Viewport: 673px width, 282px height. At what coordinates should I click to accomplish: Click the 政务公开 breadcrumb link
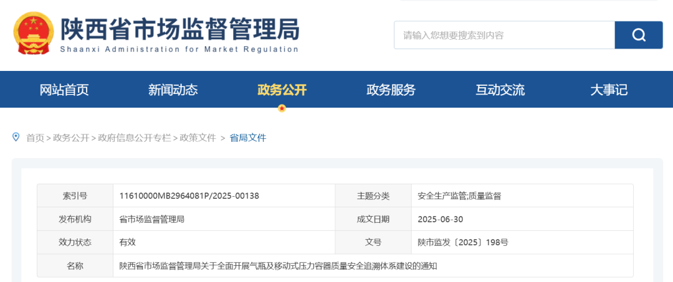point(71,138)
